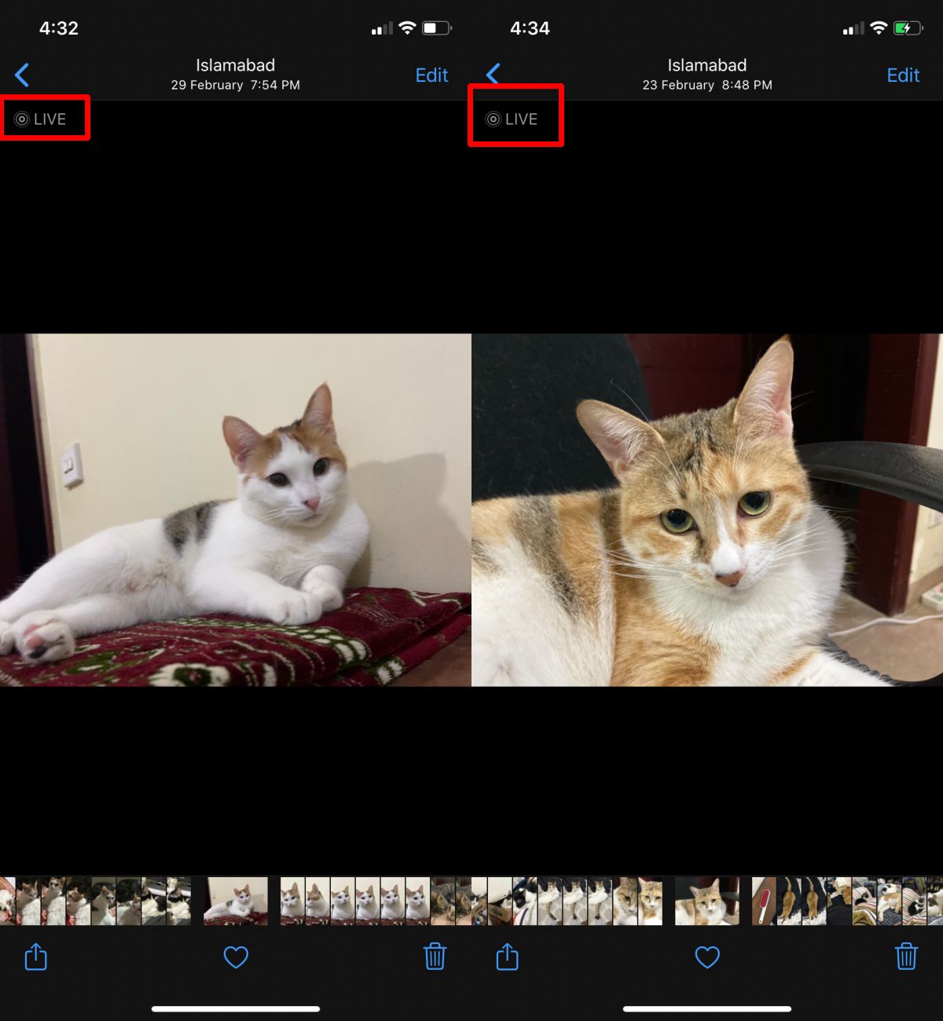Screen dimensions: 943x1021
Task: Tap the white cat photo lying on the red rug
Action: pos(236,510)
